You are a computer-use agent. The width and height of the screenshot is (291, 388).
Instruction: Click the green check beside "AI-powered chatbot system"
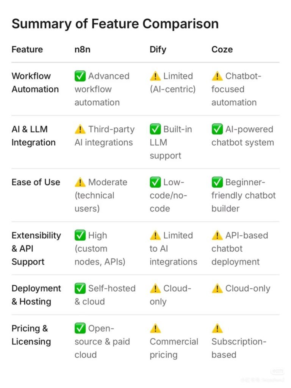tap(217, 129)
